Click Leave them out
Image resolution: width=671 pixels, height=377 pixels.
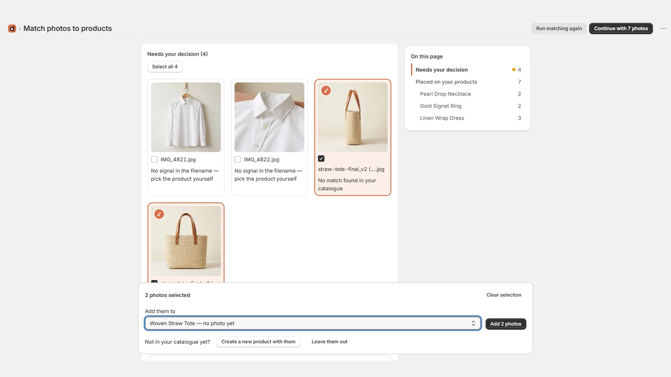(x=330, y=342)
